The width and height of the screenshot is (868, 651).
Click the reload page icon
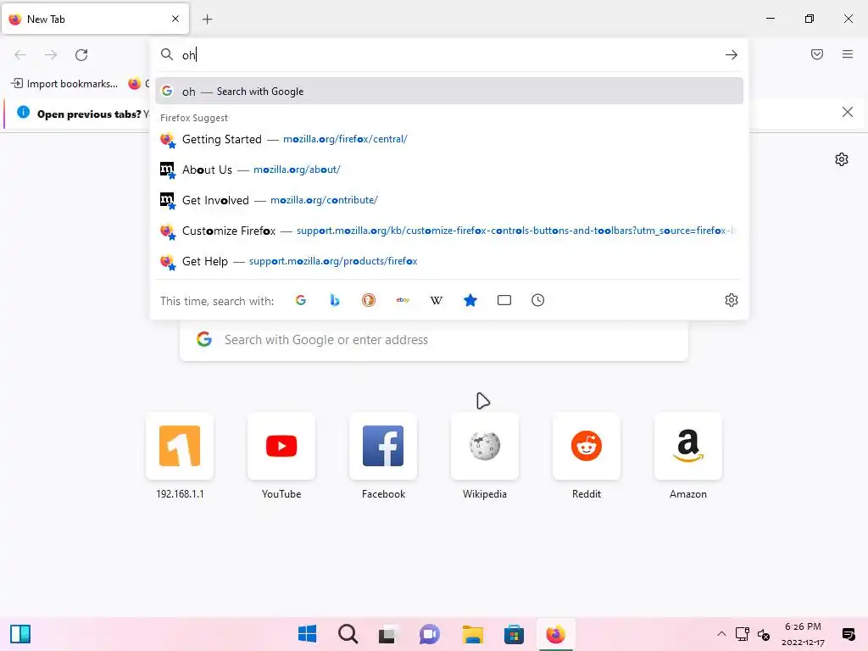(81, 55)
